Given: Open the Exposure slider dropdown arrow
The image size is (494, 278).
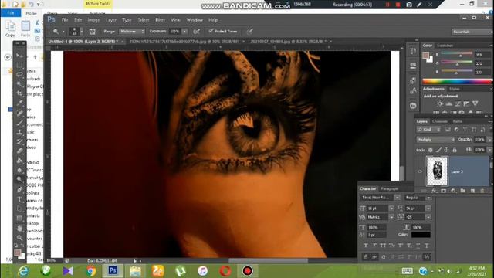Looking at the screenshot, I should click(184, 31).
